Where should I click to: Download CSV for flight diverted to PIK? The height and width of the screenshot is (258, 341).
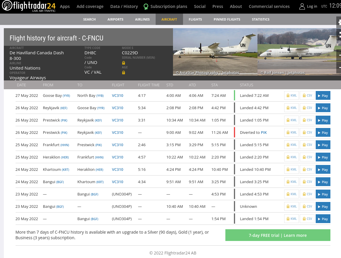click(x=307, y=133)
